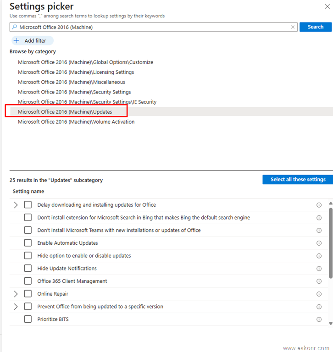The height and width of the screenshot is (352, 333).
Task: Expand Delay downloading and installing updates row
Action: [16, 205]
